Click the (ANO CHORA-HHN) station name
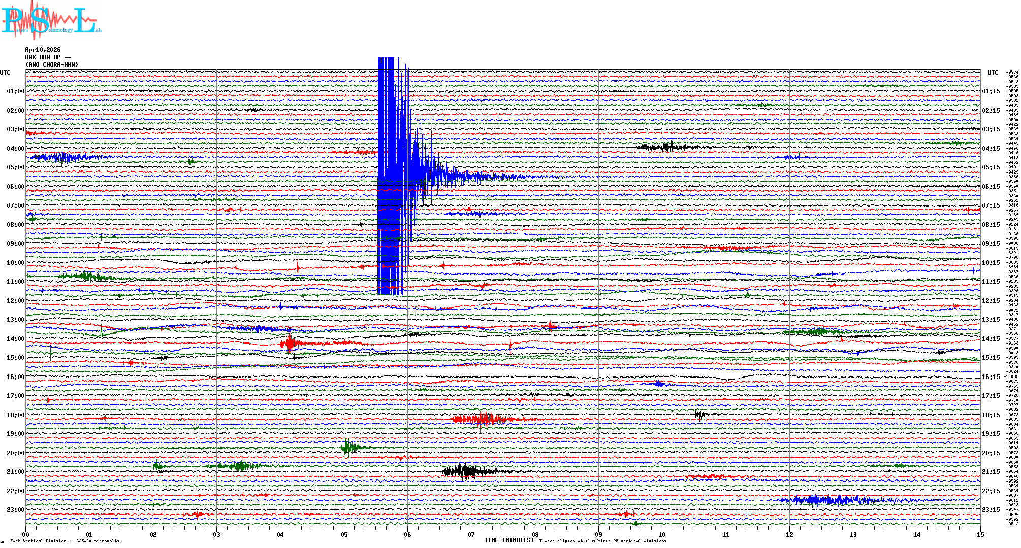The height and width of the screenshot is (548, 1021). (52, 65)
